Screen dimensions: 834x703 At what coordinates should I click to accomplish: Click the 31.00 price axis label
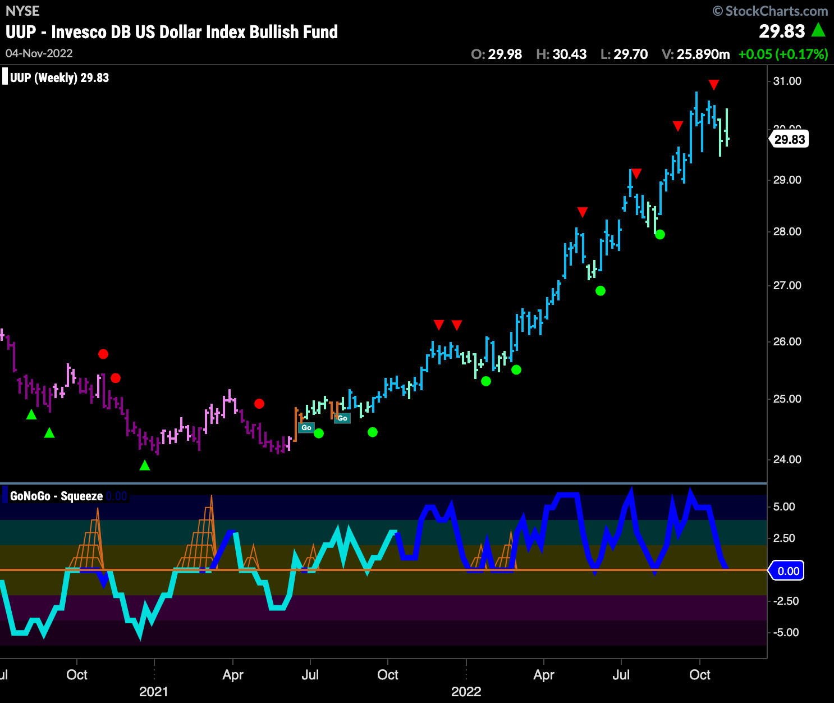coord(787,81)
